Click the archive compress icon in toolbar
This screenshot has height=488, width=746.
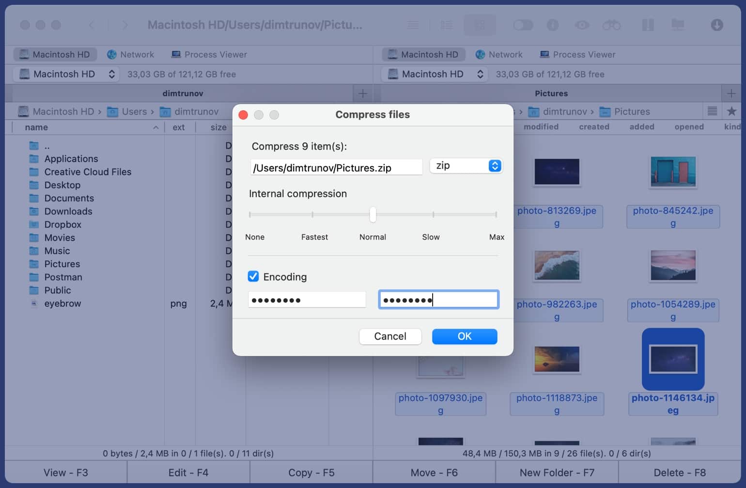(648, 25)
